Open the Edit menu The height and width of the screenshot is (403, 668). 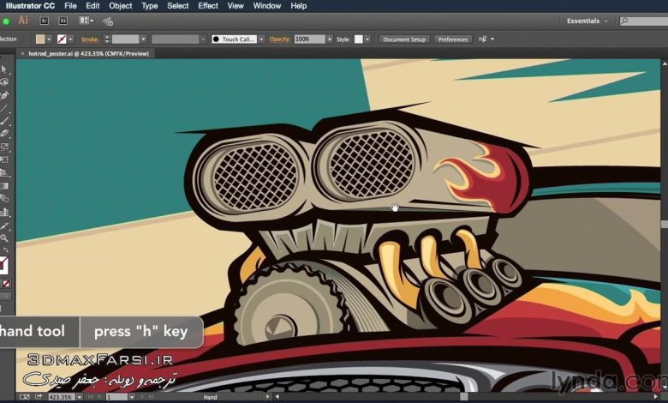(x=92, y=6)
